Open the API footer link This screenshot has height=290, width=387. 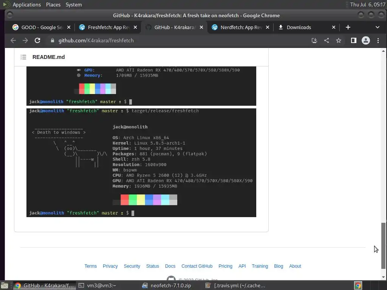pos(242,266)
